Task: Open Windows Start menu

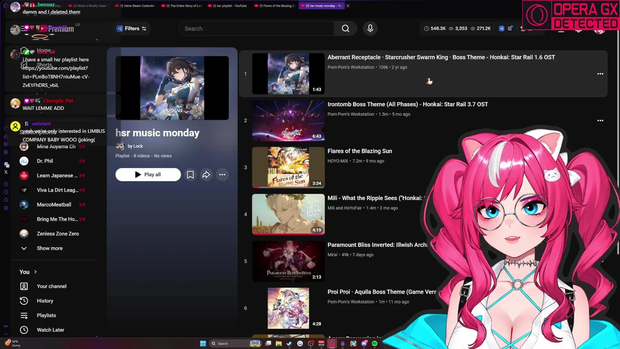Action: coord(203,344)
